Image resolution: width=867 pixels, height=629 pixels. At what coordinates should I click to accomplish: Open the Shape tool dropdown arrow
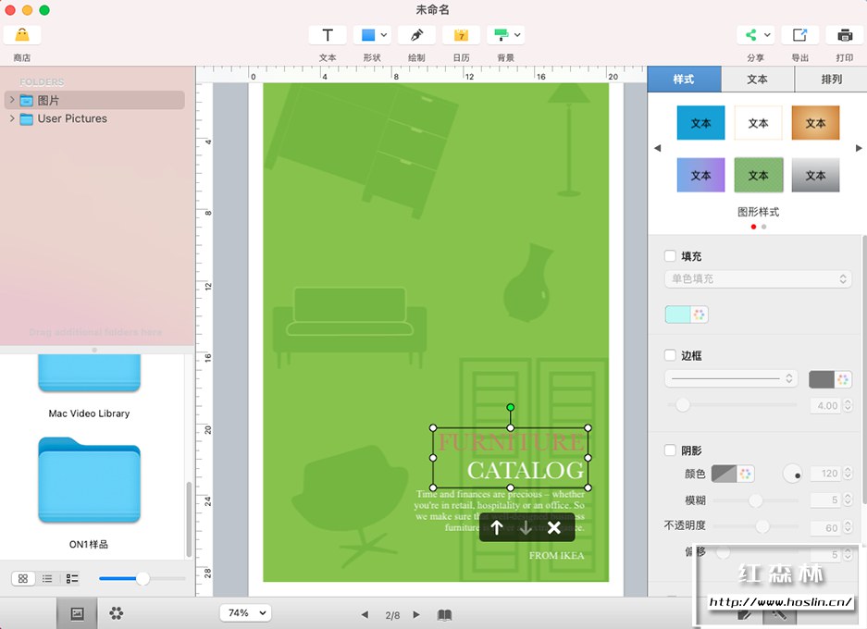[x=384, y=35]
